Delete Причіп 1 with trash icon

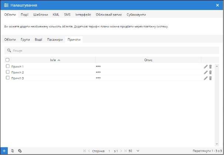210,66
